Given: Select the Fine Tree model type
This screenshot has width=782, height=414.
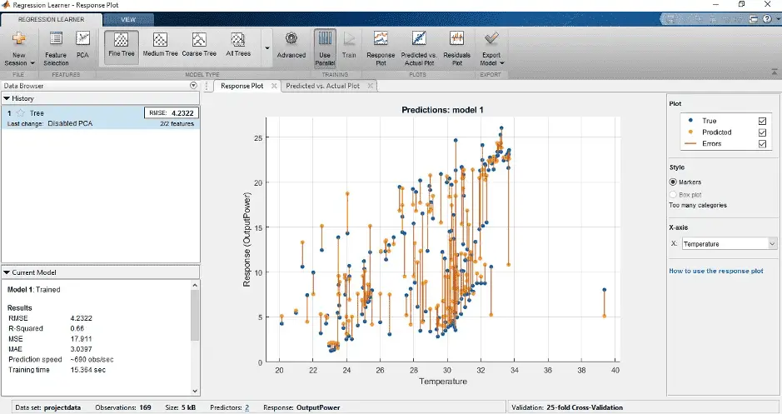Looking at the screenshot, I should [x=122, y=46].
